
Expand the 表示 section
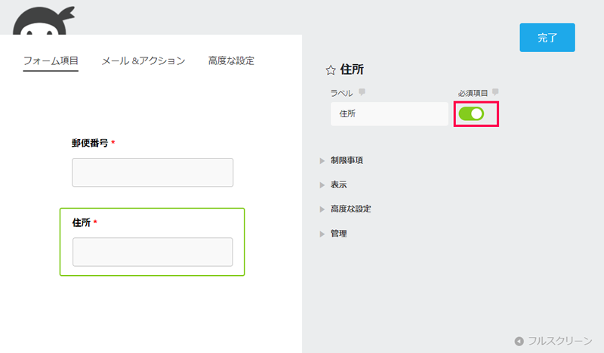click(338, 184)
